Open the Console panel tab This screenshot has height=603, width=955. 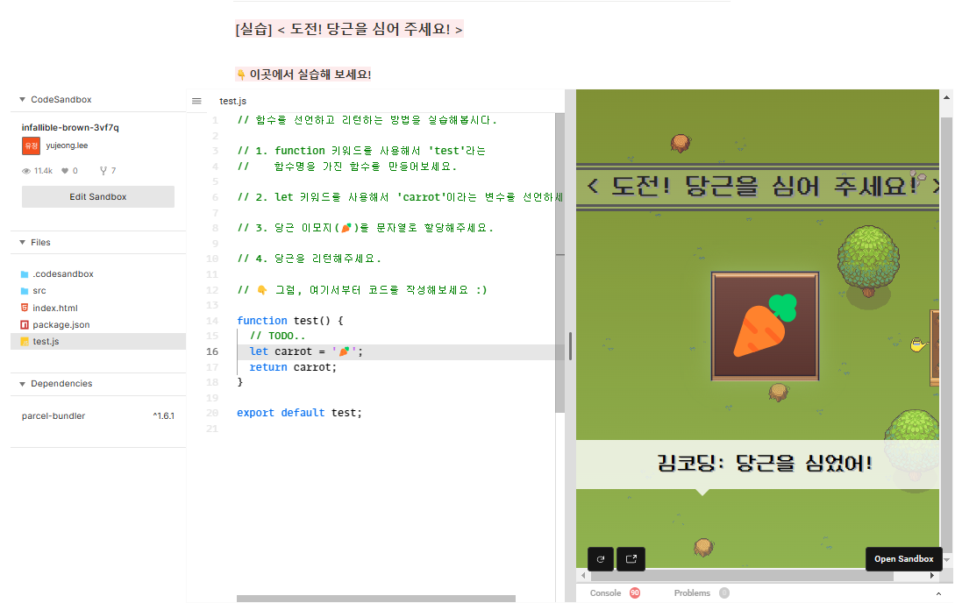(x=605, y=592)
